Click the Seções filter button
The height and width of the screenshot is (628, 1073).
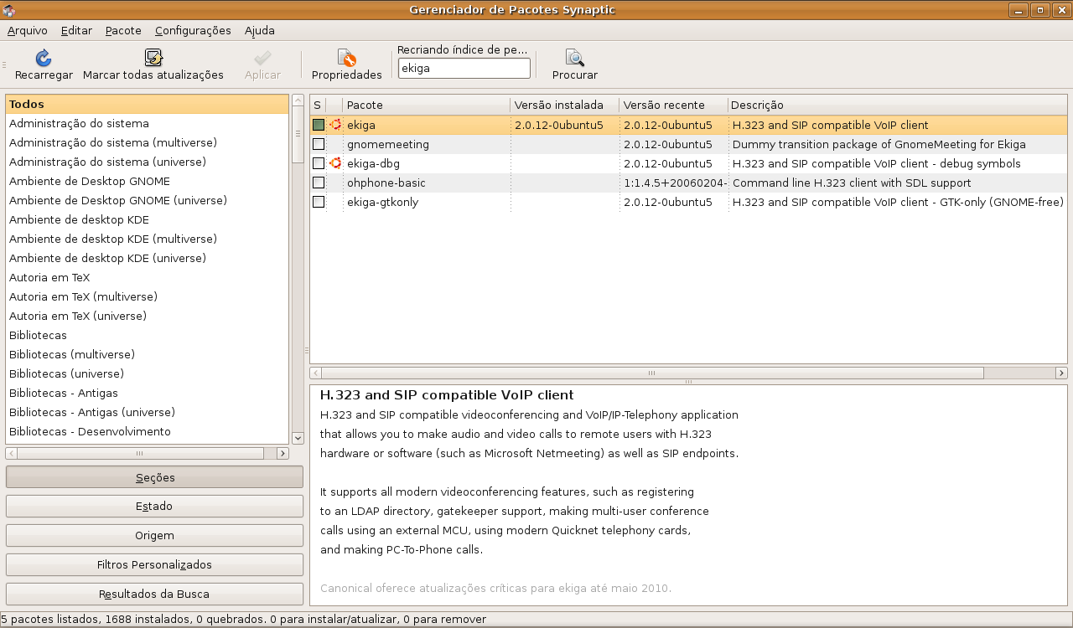[x=154, y=477]
